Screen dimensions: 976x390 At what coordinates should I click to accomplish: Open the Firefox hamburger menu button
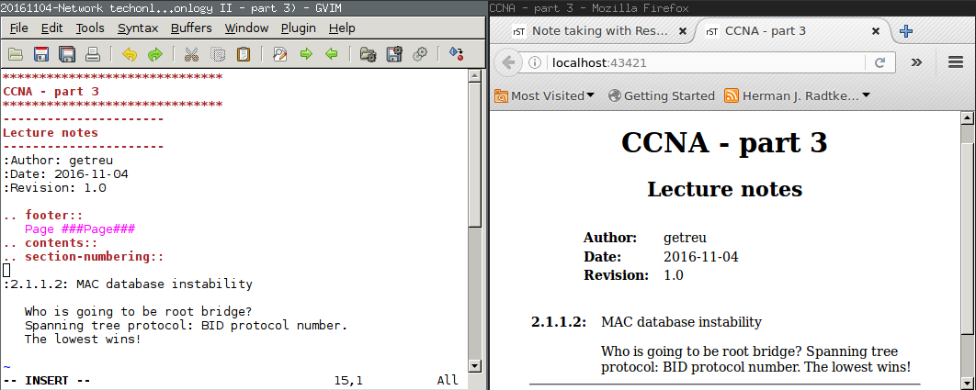click(x=955, y=62)
